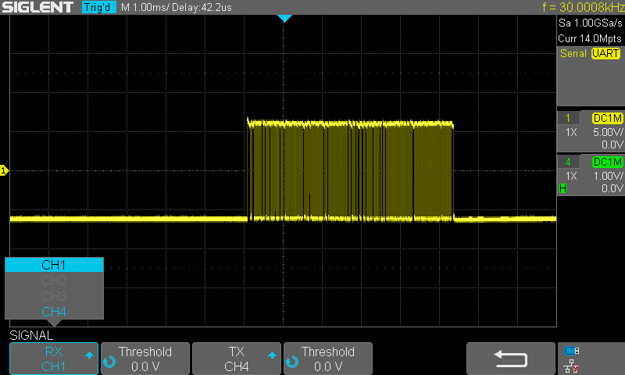Select CH1 in the source popup list
The height and width of the screenshot is (375, 625).
point(54,265)
